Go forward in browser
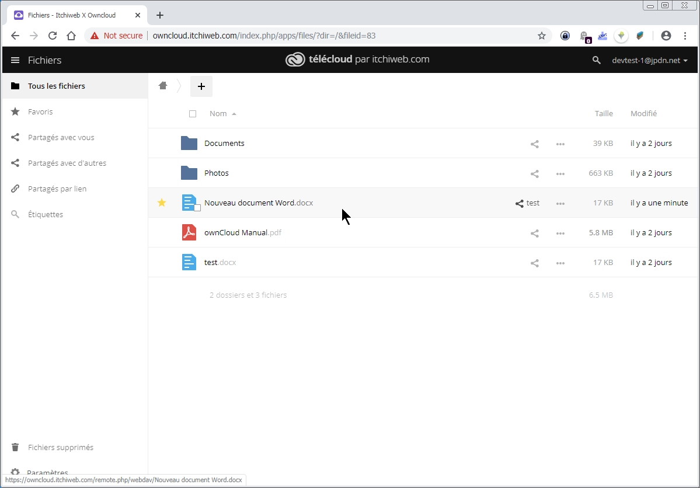The width and height of the screenshot is (700, 488). [x=34, y=36]
